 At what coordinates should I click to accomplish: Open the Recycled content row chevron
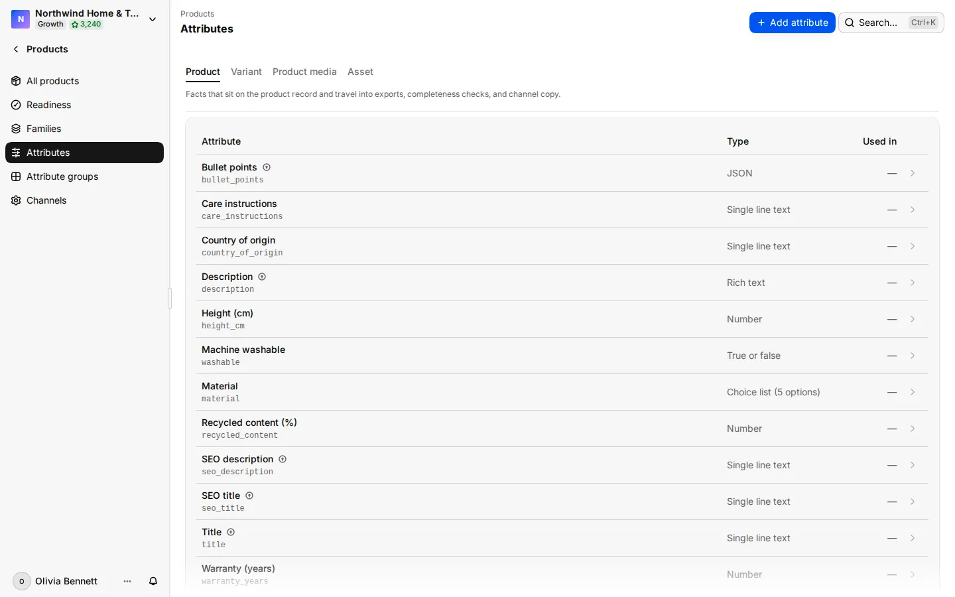[x=913, y=429]
